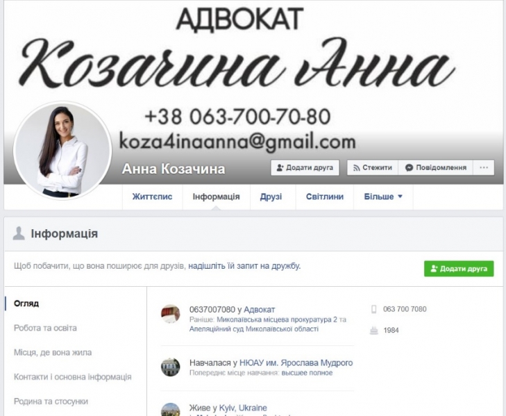506x416 pixels.
Task: Expand the Більше dropdown tab
Action: click(383, 197)
